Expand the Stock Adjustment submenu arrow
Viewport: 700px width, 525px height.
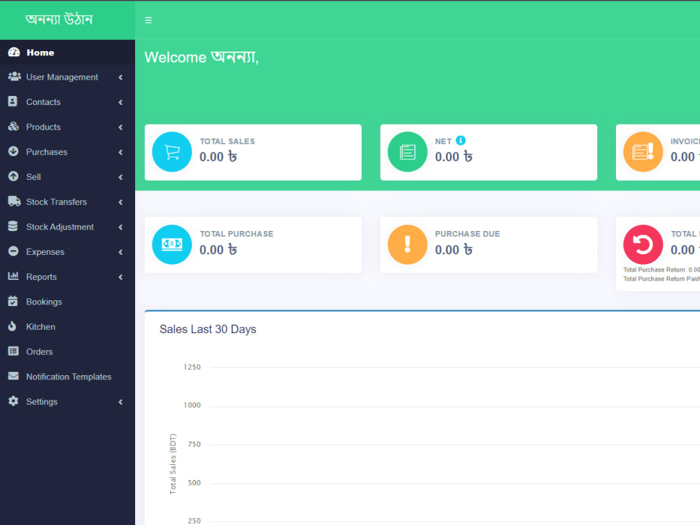pyautogui.click(x=120, y=227)
